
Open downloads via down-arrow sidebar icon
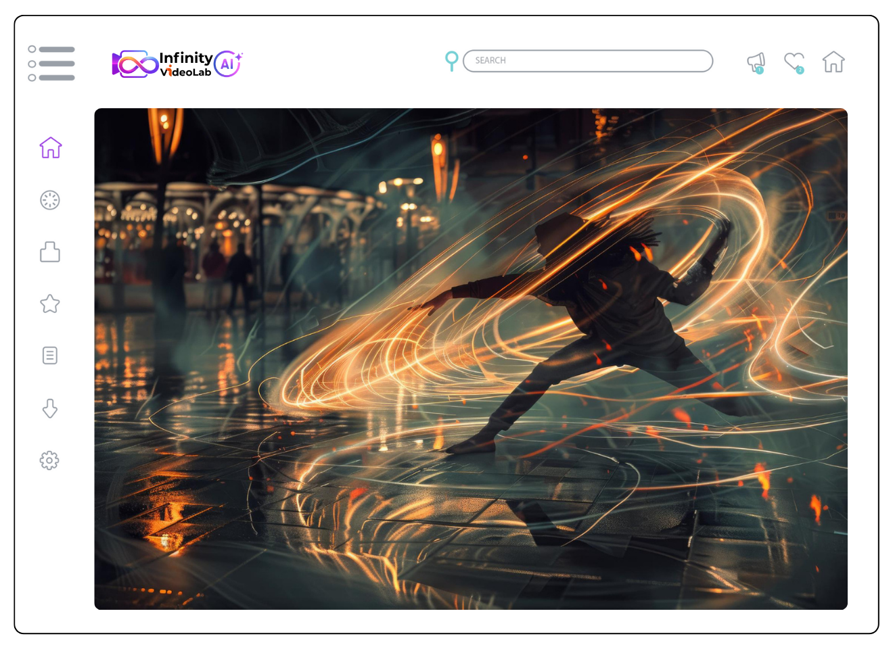pos(50,408)
